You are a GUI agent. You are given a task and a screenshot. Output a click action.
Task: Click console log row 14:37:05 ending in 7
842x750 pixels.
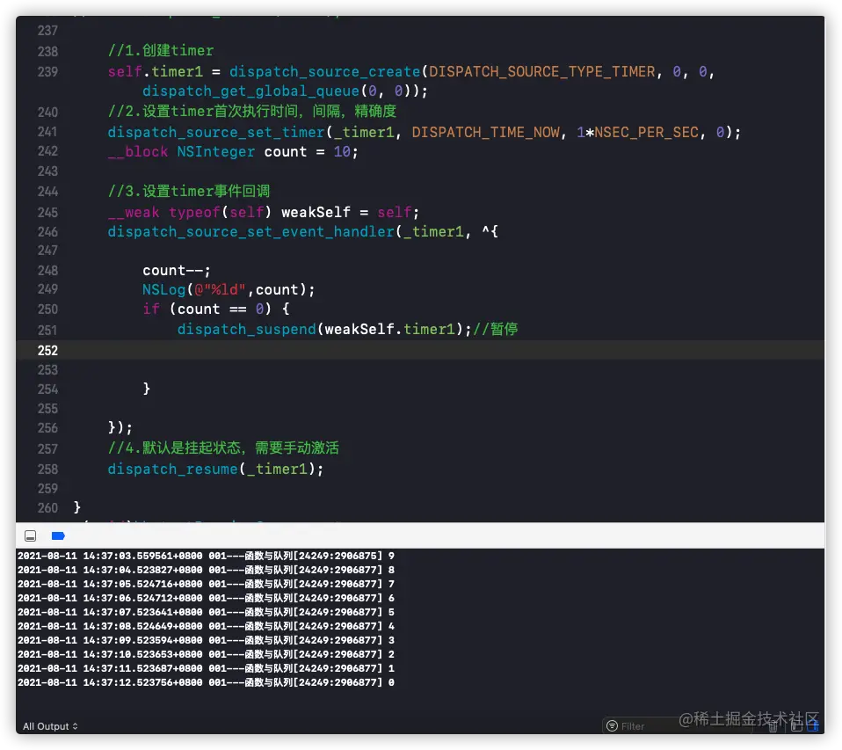[206, 584]
